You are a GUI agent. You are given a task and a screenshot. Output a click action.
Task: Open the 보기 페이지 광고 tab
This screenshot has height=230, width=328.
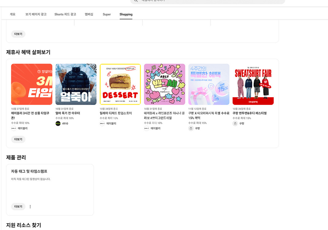tap(36, 14)
